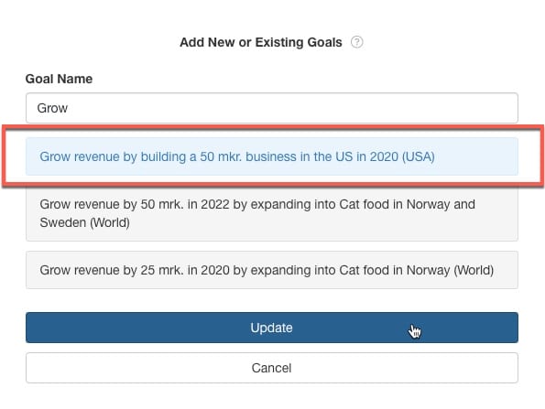Pick the 25 mrk. Norway cat food goal

coord(272,270)
